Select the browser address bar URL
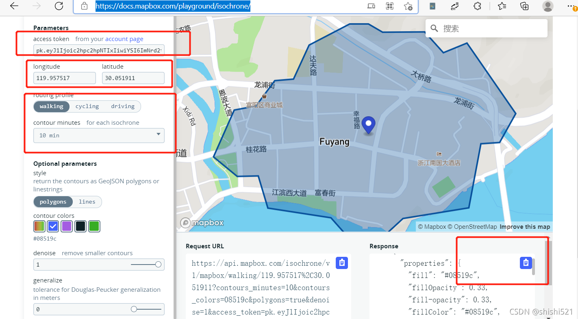This screenshot has width=578, height=319. [173, 6]
